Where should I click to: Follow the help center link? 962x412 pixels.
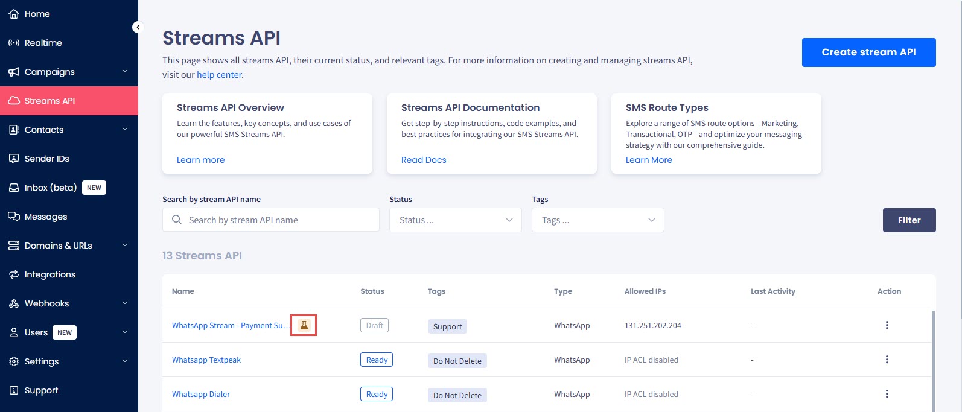tap(219, 75)
